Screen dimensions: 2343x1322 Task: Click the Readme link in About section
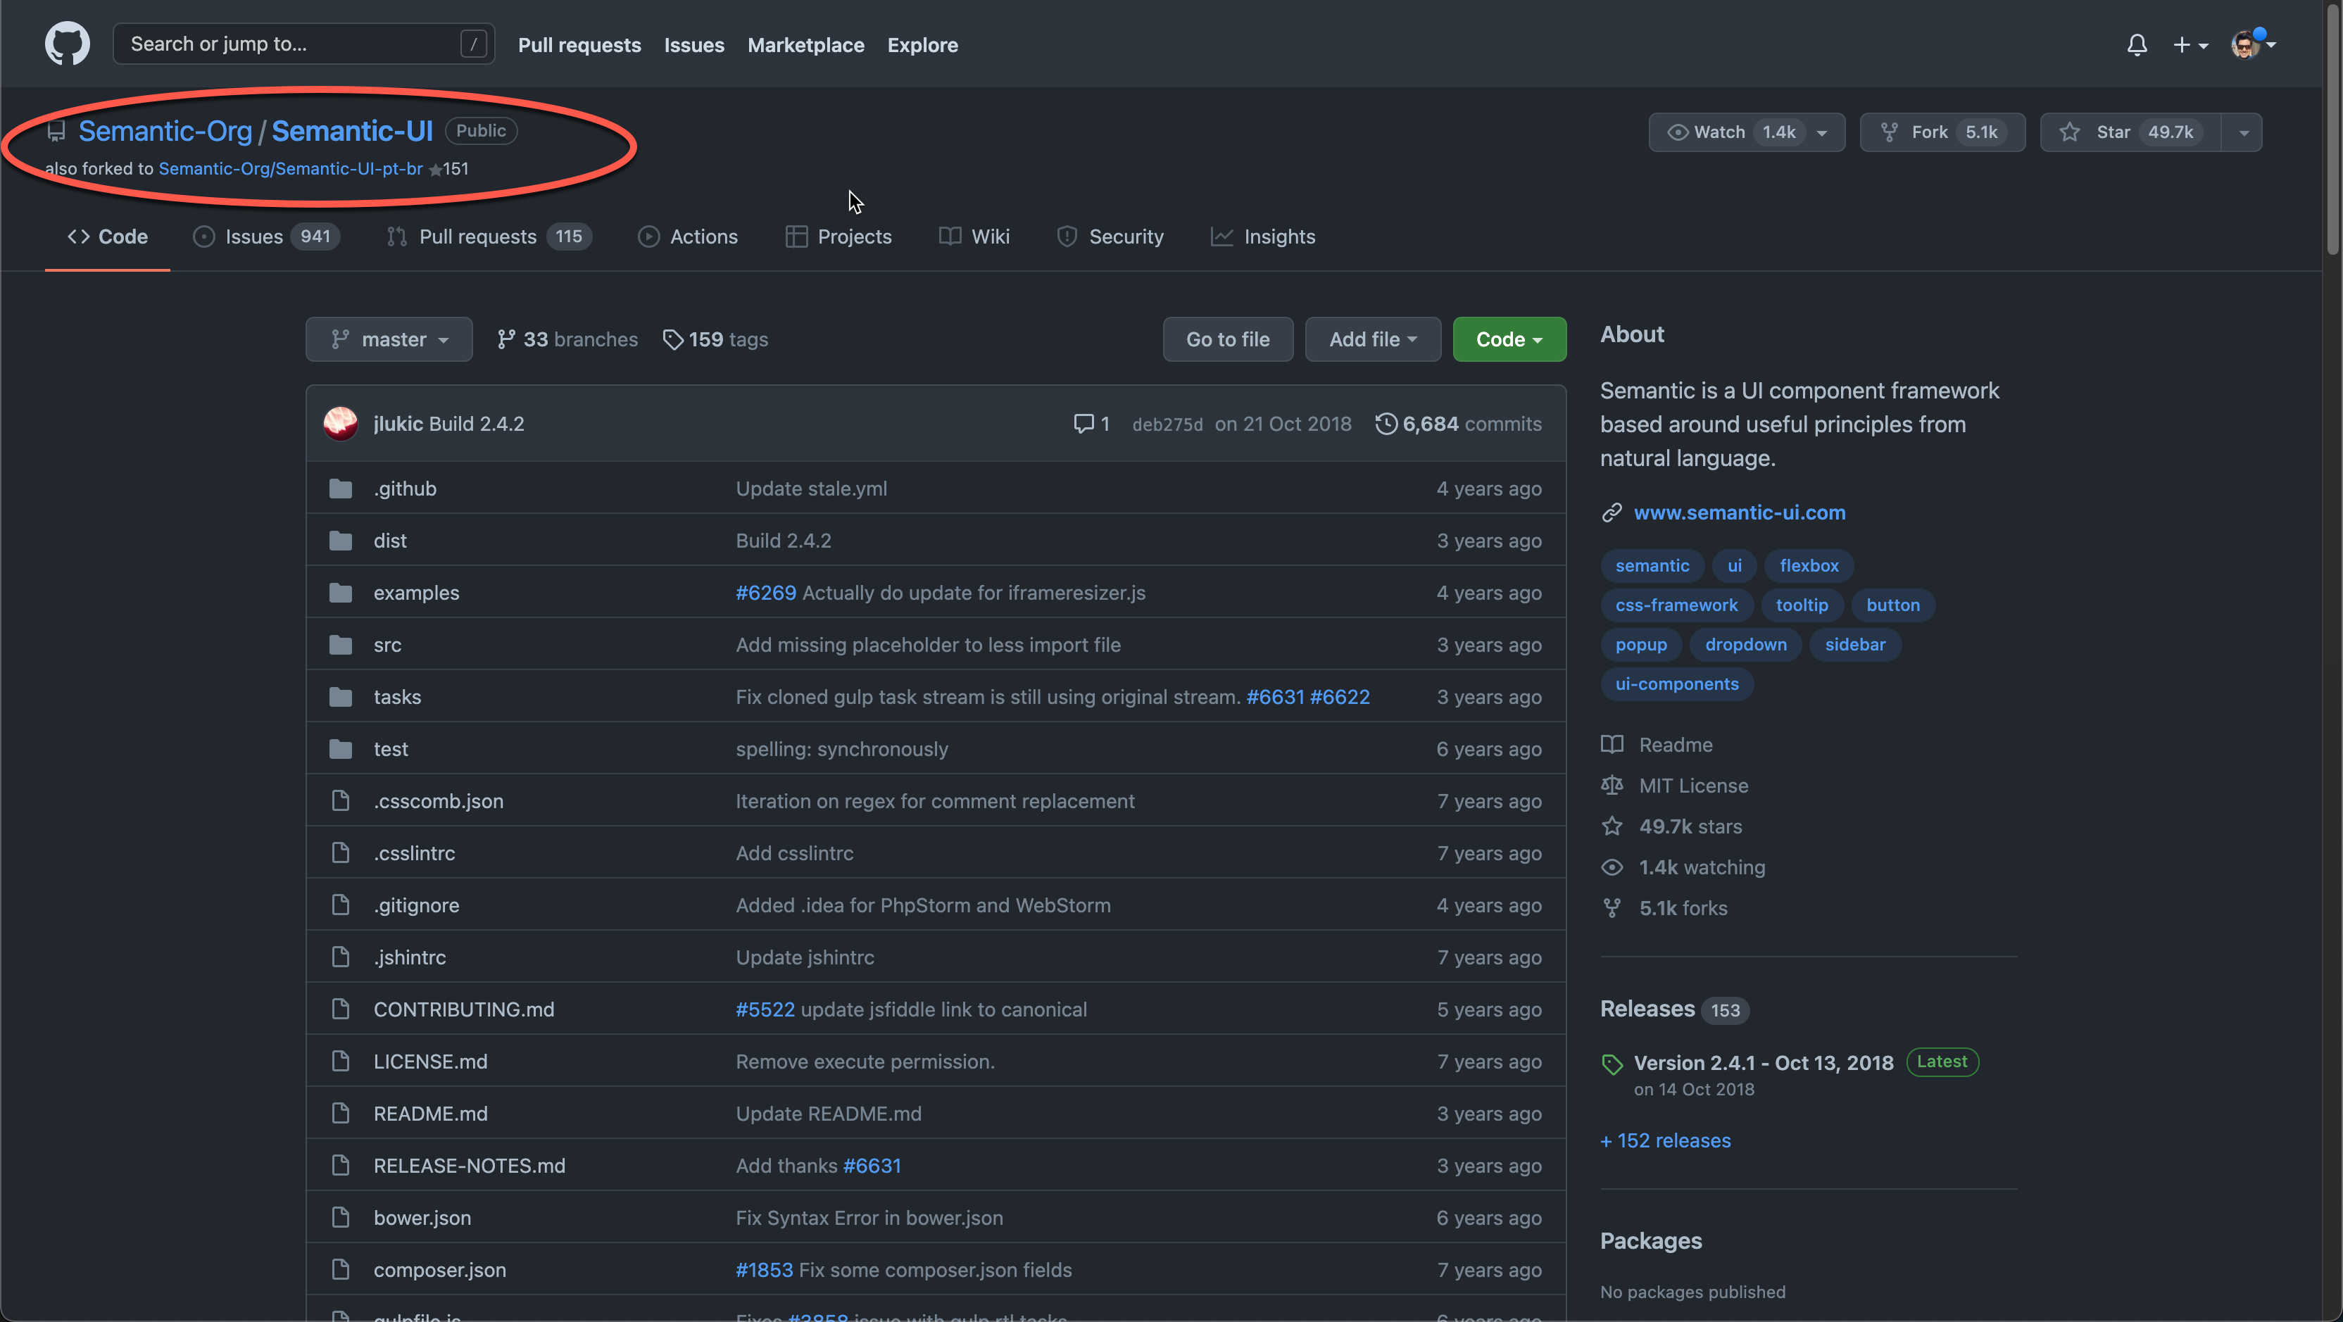1675,743
